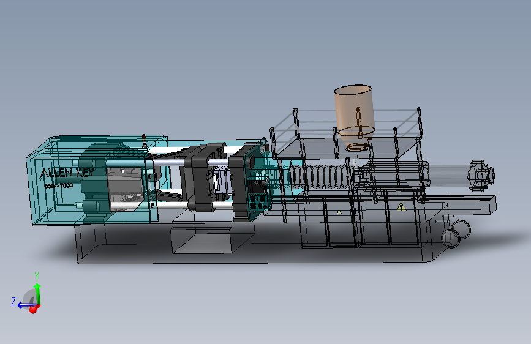The image size is (531, 344).
Task: Click the red X axis ball on the triad
Action: click(x=33, y=310)
